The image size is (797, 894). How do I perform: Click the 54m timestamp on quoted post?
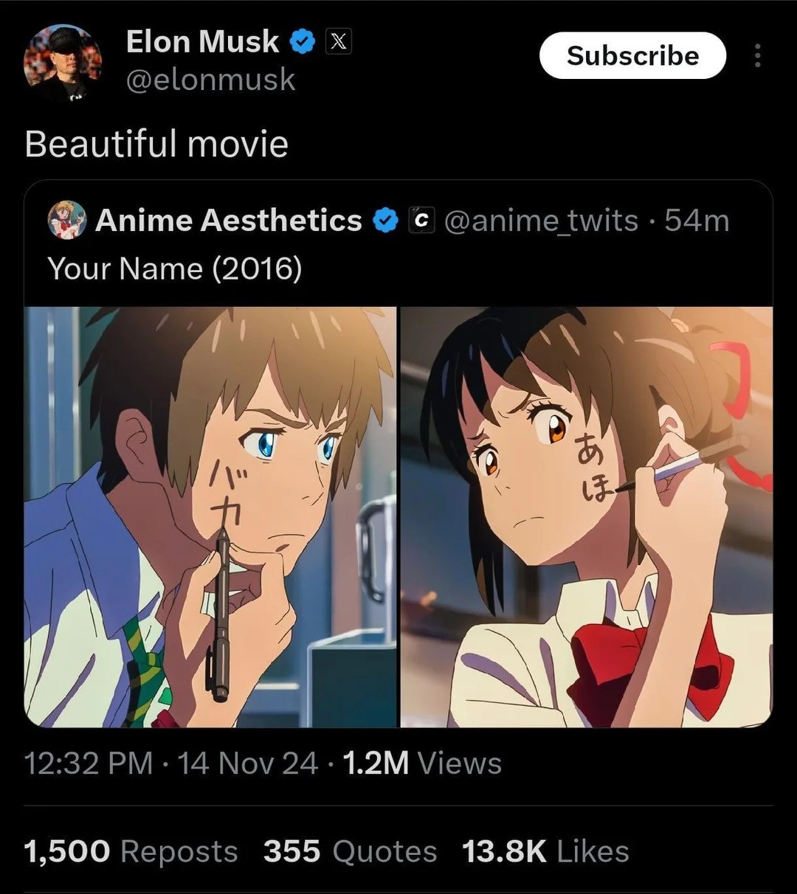click(697, 221)
